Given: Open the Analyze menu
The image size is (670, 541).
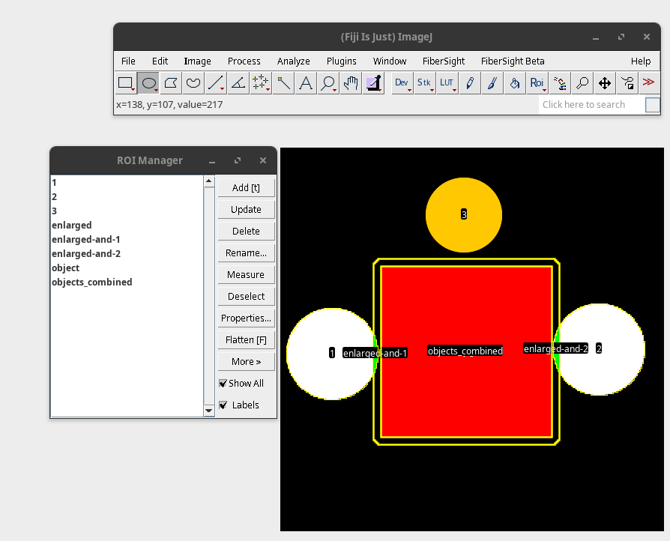Looking at the screenshot, I should (x=293, y=61).
